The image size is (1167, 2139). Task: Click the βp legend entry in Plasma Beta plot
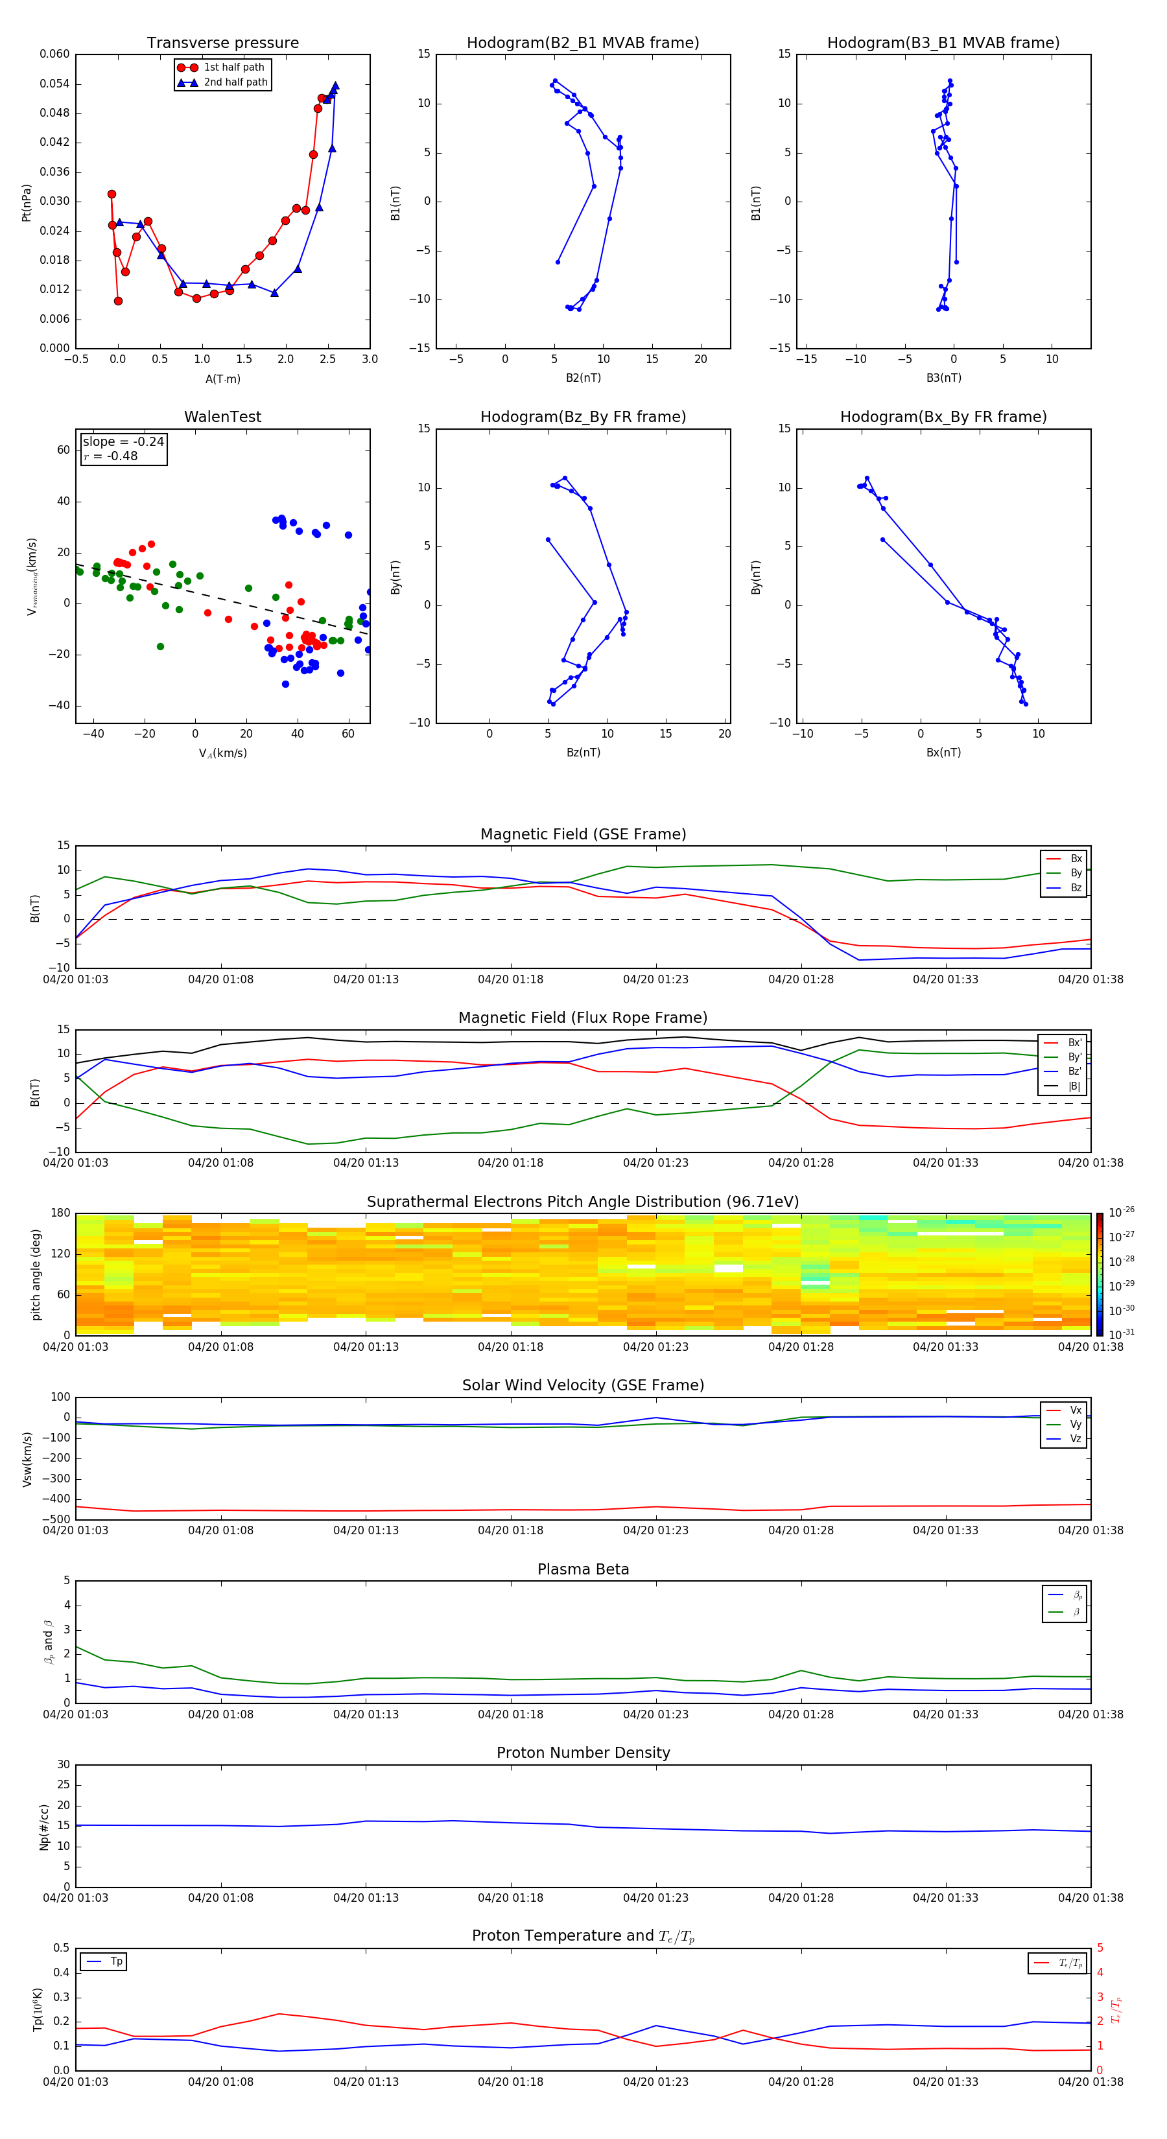pyautogui.click(x=1065, y=1595)
